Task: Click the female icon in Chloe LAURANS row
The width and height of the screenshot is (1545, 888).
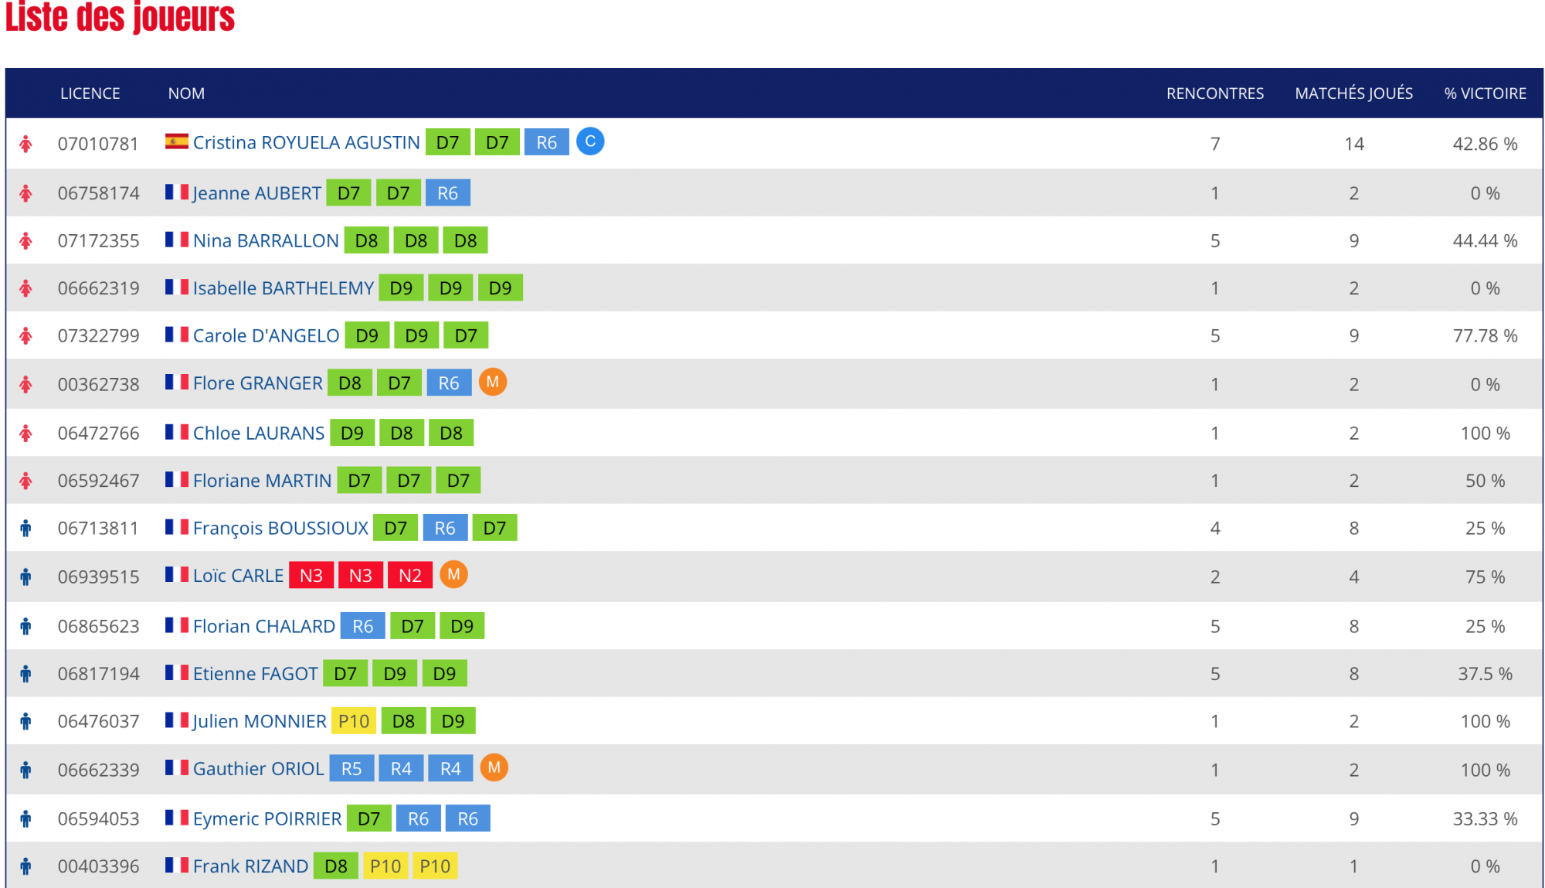Action: click(26, 434)
